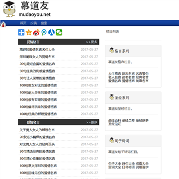Go to 词组说字 category

point(142,167)
